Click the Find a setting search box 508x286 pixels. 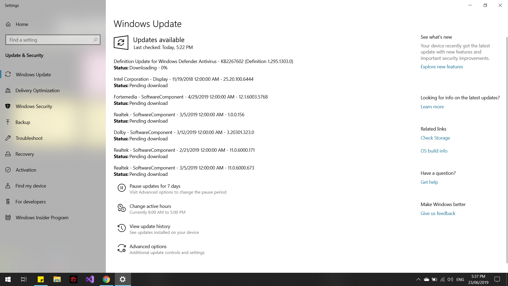53,40
